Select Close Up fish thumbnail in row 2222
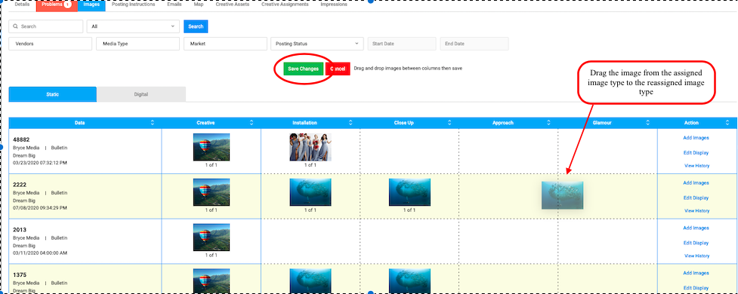The height and width of the screenshot is (294, 738). [409, 192]
